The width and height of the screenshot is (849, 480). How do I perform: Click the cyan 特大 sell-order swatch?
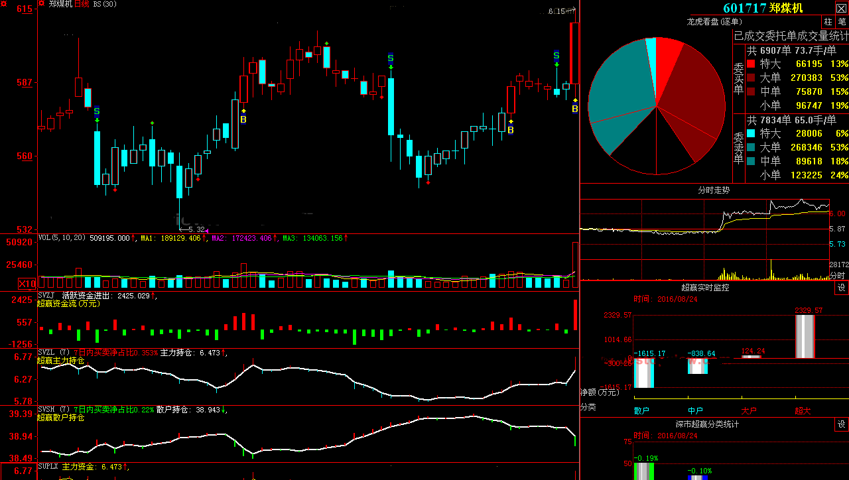point(751,133)
